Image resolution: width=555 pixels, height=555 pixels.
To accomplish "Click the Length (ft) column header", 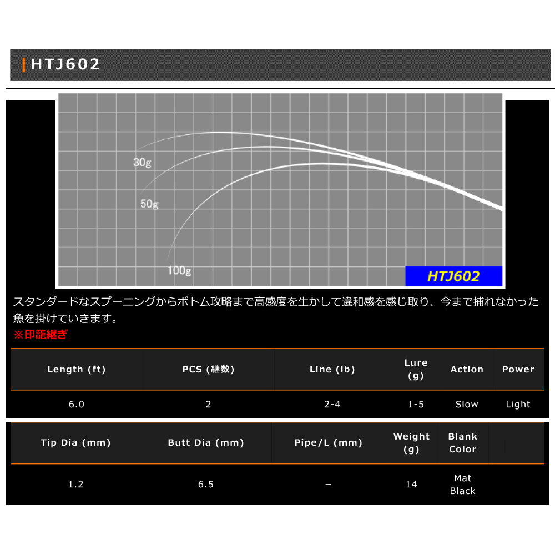I will [x=77, y=370].
